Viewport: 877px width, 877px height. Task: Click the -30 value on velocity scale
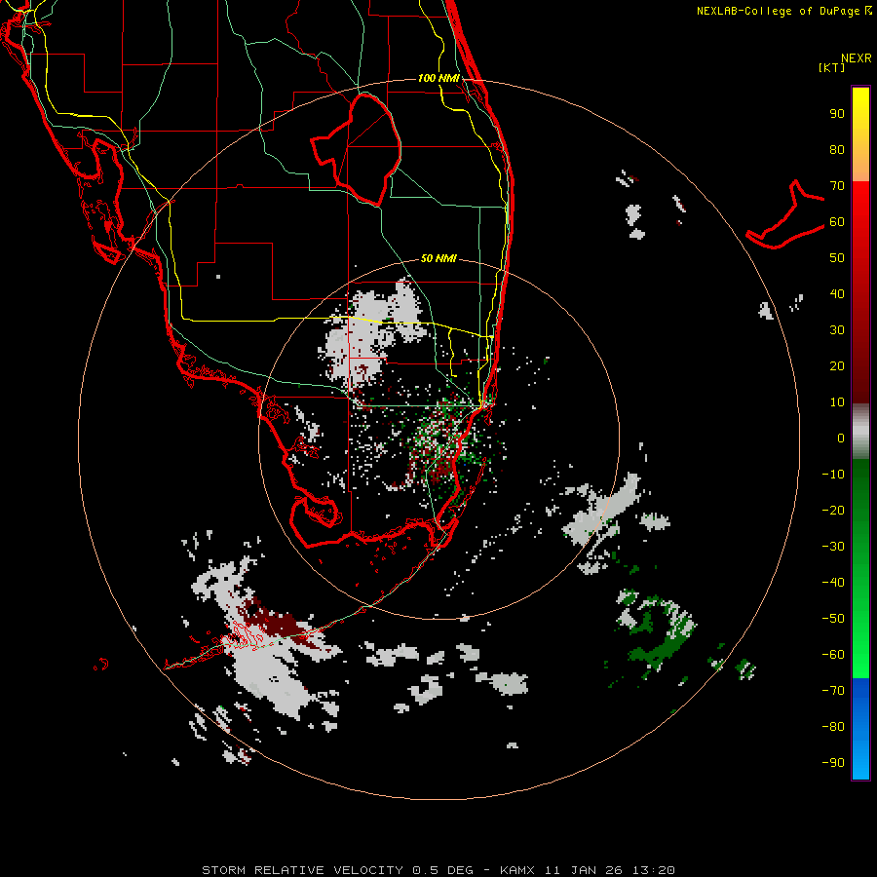click(833, 547)
